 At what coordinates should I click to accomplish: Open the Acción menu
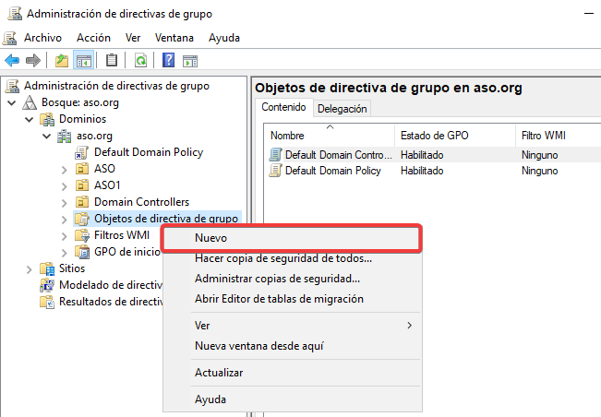pos(93,38)
